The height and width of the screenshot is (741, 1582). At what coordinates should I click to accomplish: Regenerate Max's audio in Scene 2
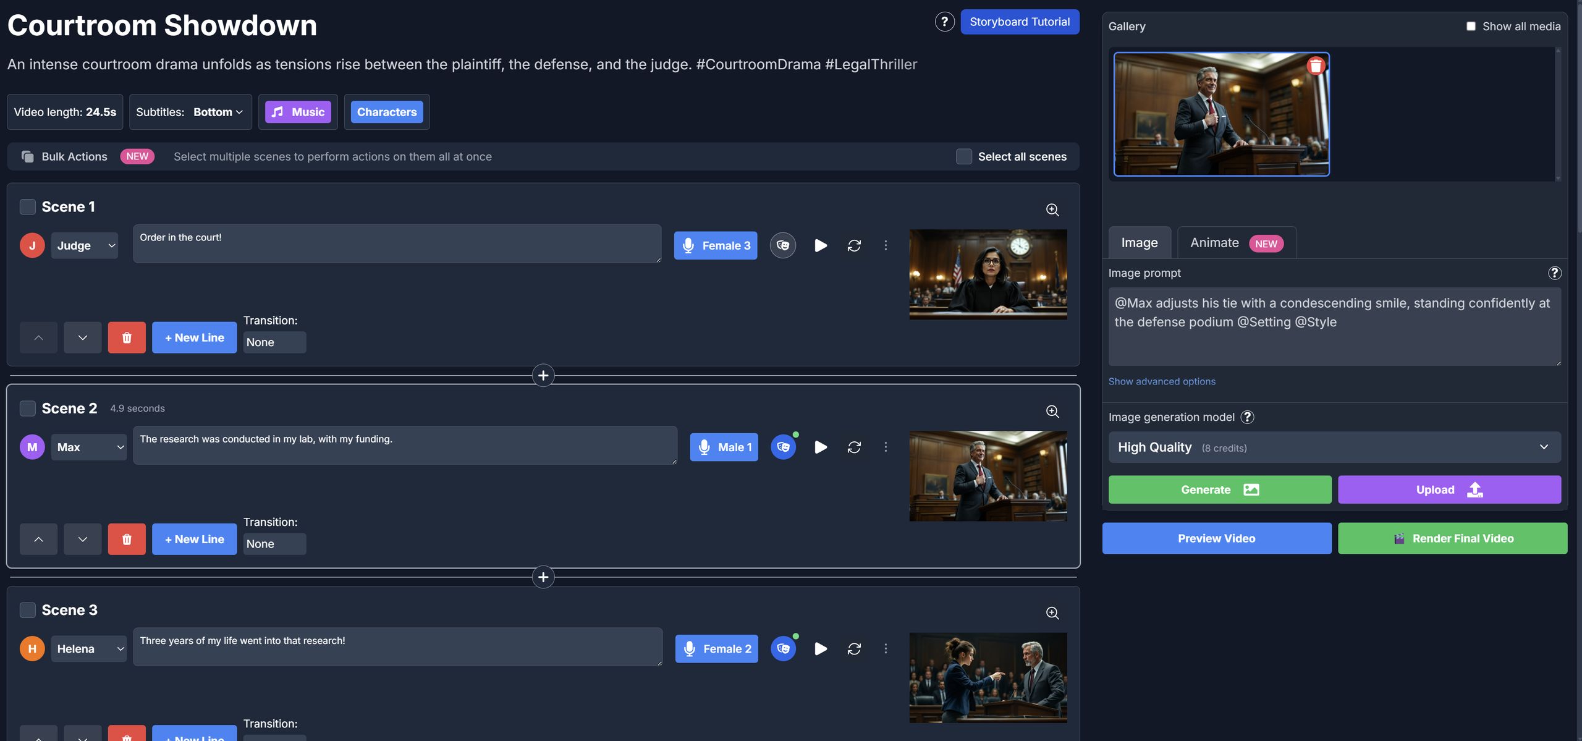click(x=854, y=447)
